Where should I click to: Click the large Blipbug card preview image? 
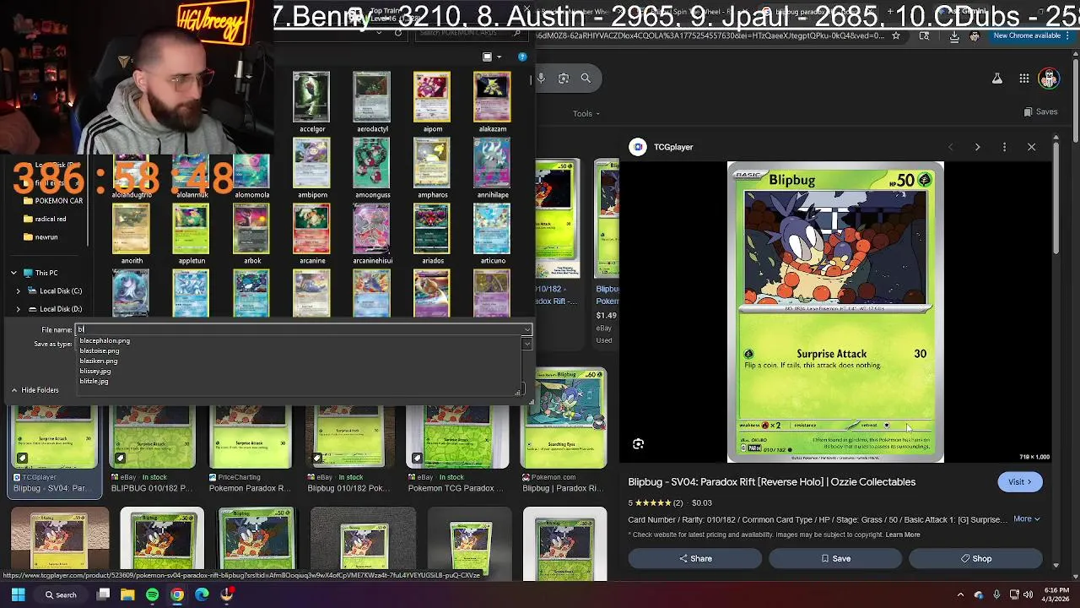[x=835, y=312]
